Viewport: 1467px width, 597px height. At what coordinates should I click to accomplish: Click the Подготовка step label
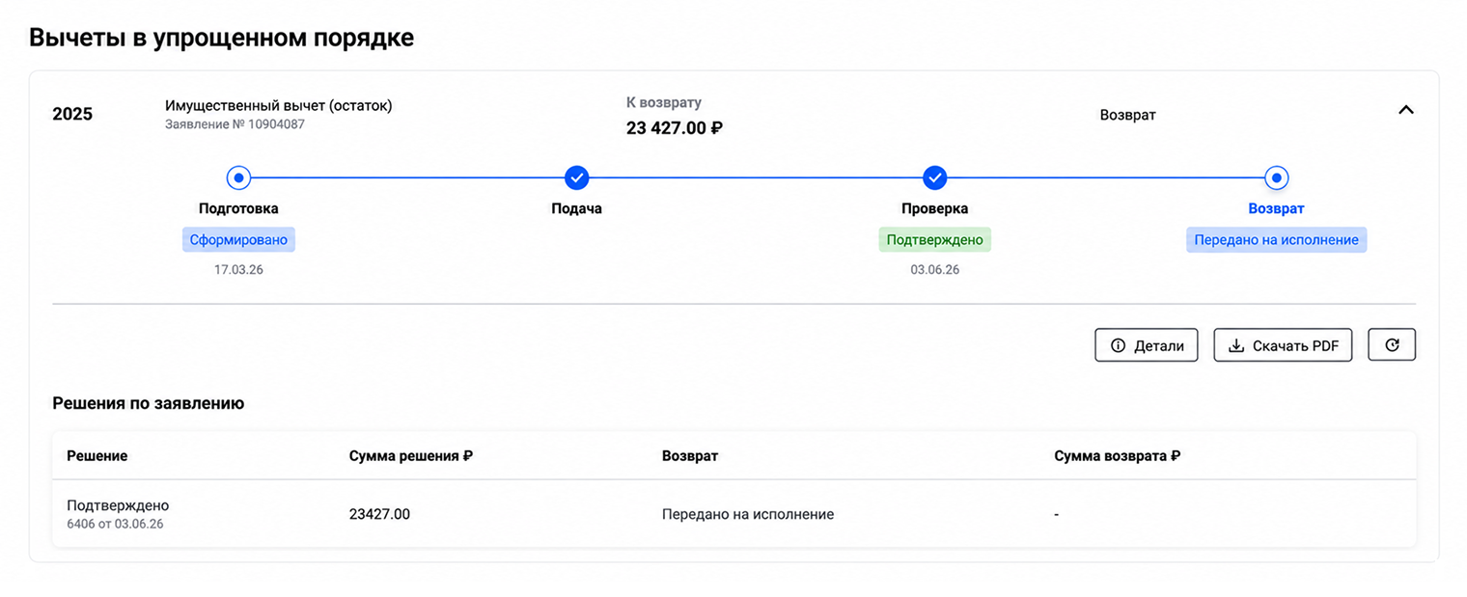coord(238,208)
